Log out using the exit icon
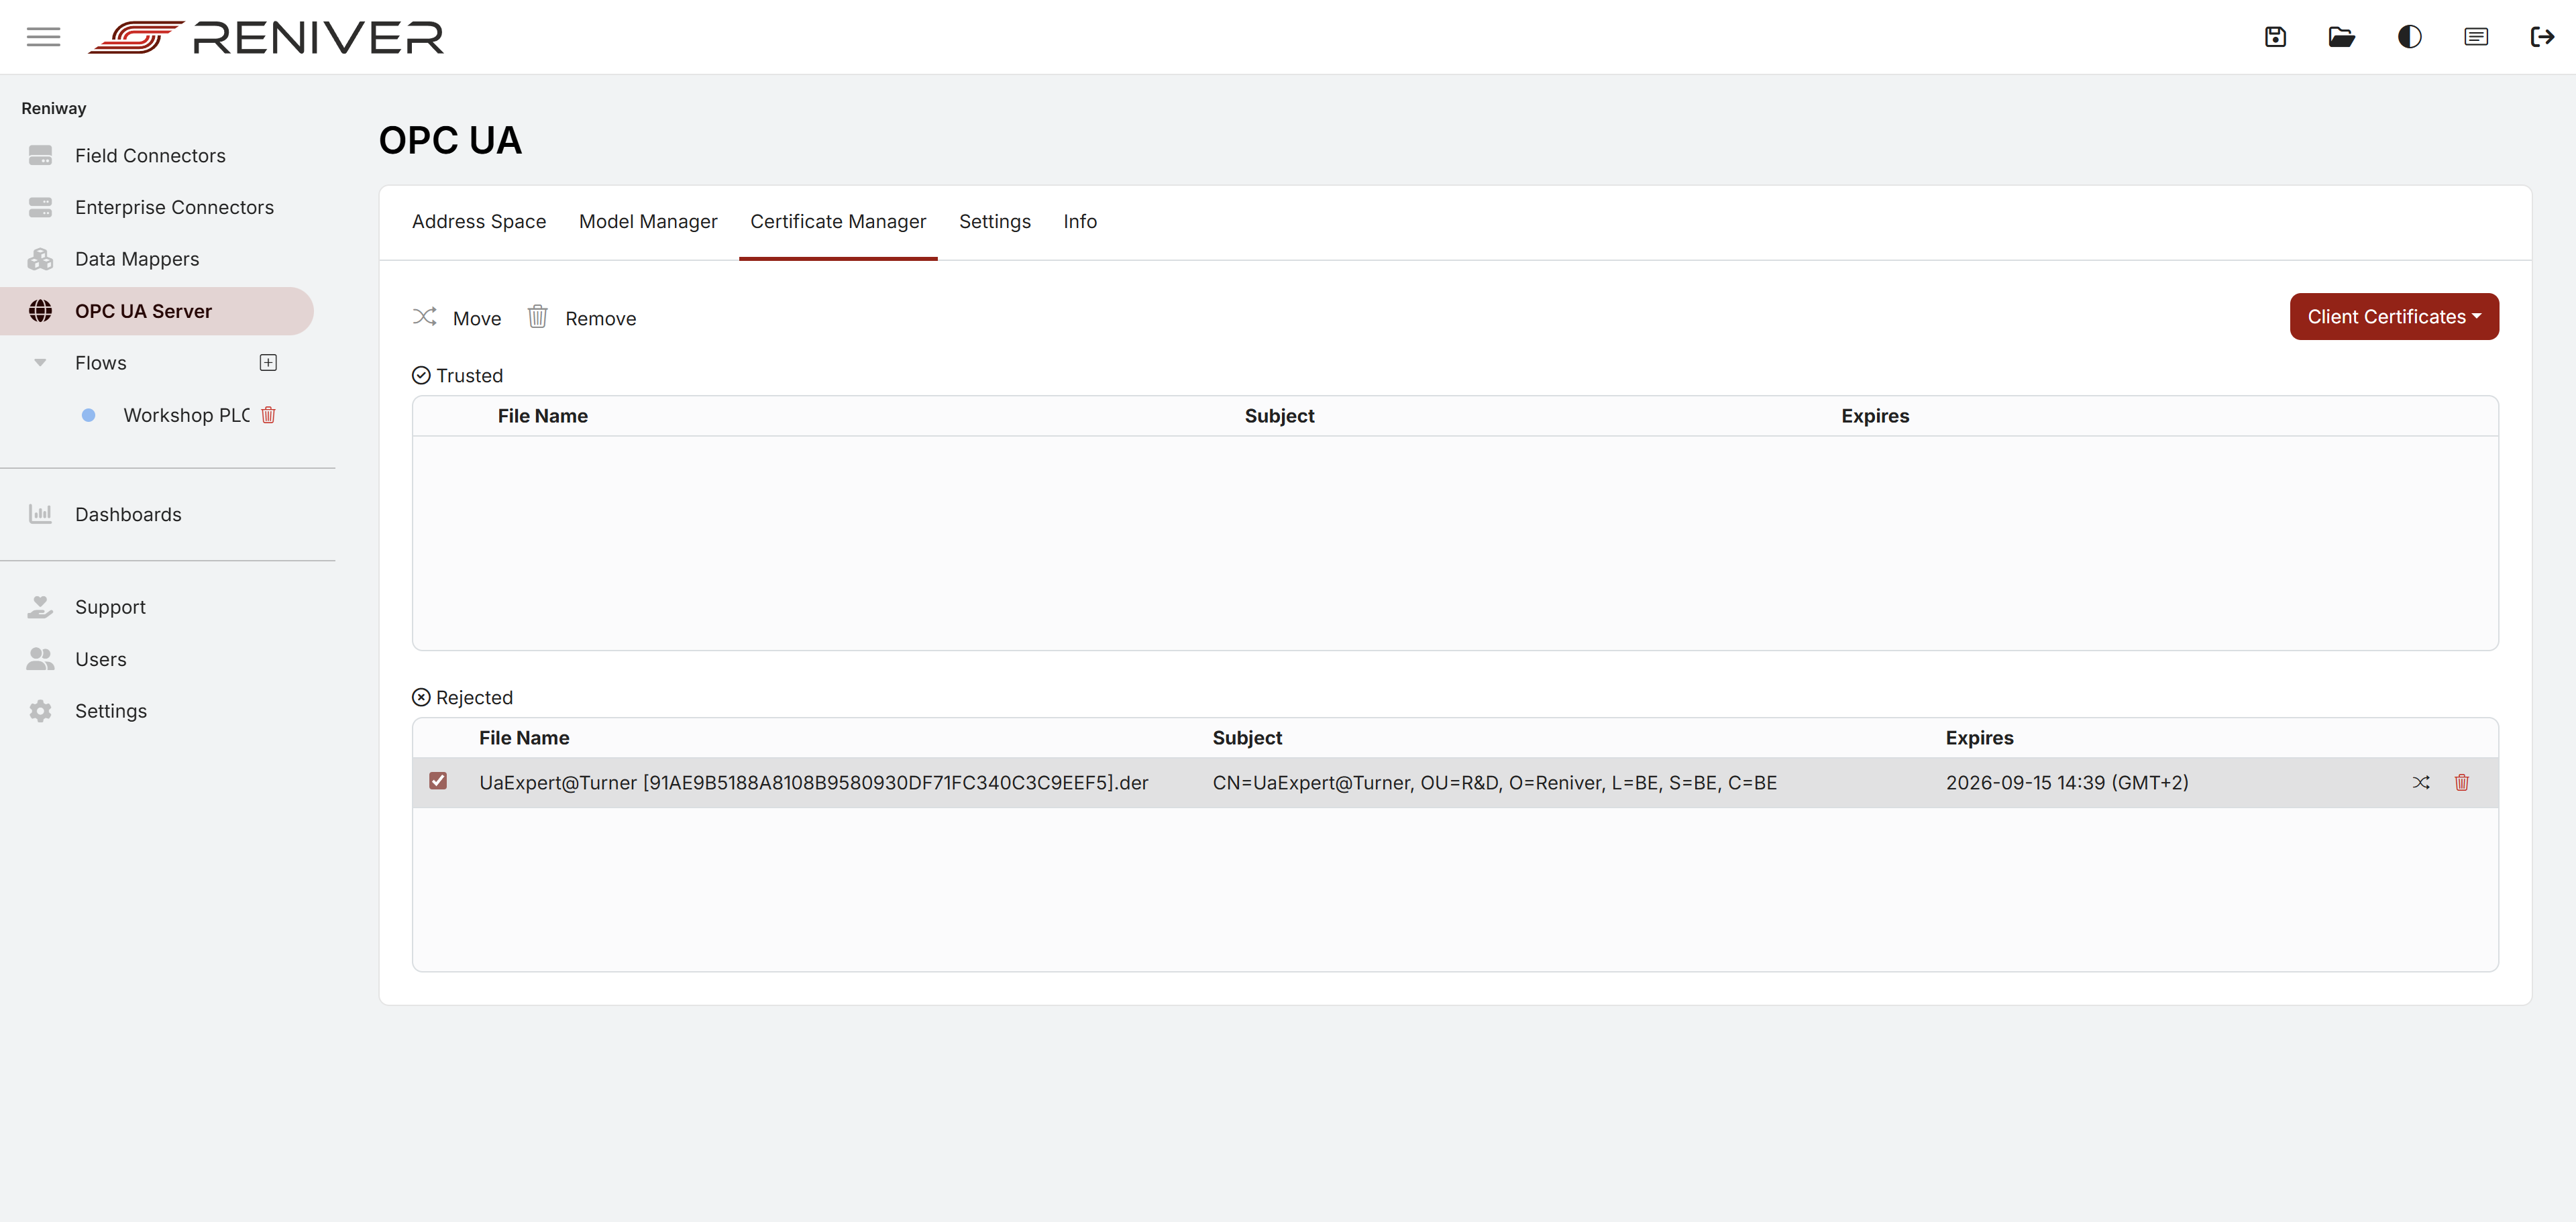Screen dimensions: 2576x1222 (x=2542, y=36)
